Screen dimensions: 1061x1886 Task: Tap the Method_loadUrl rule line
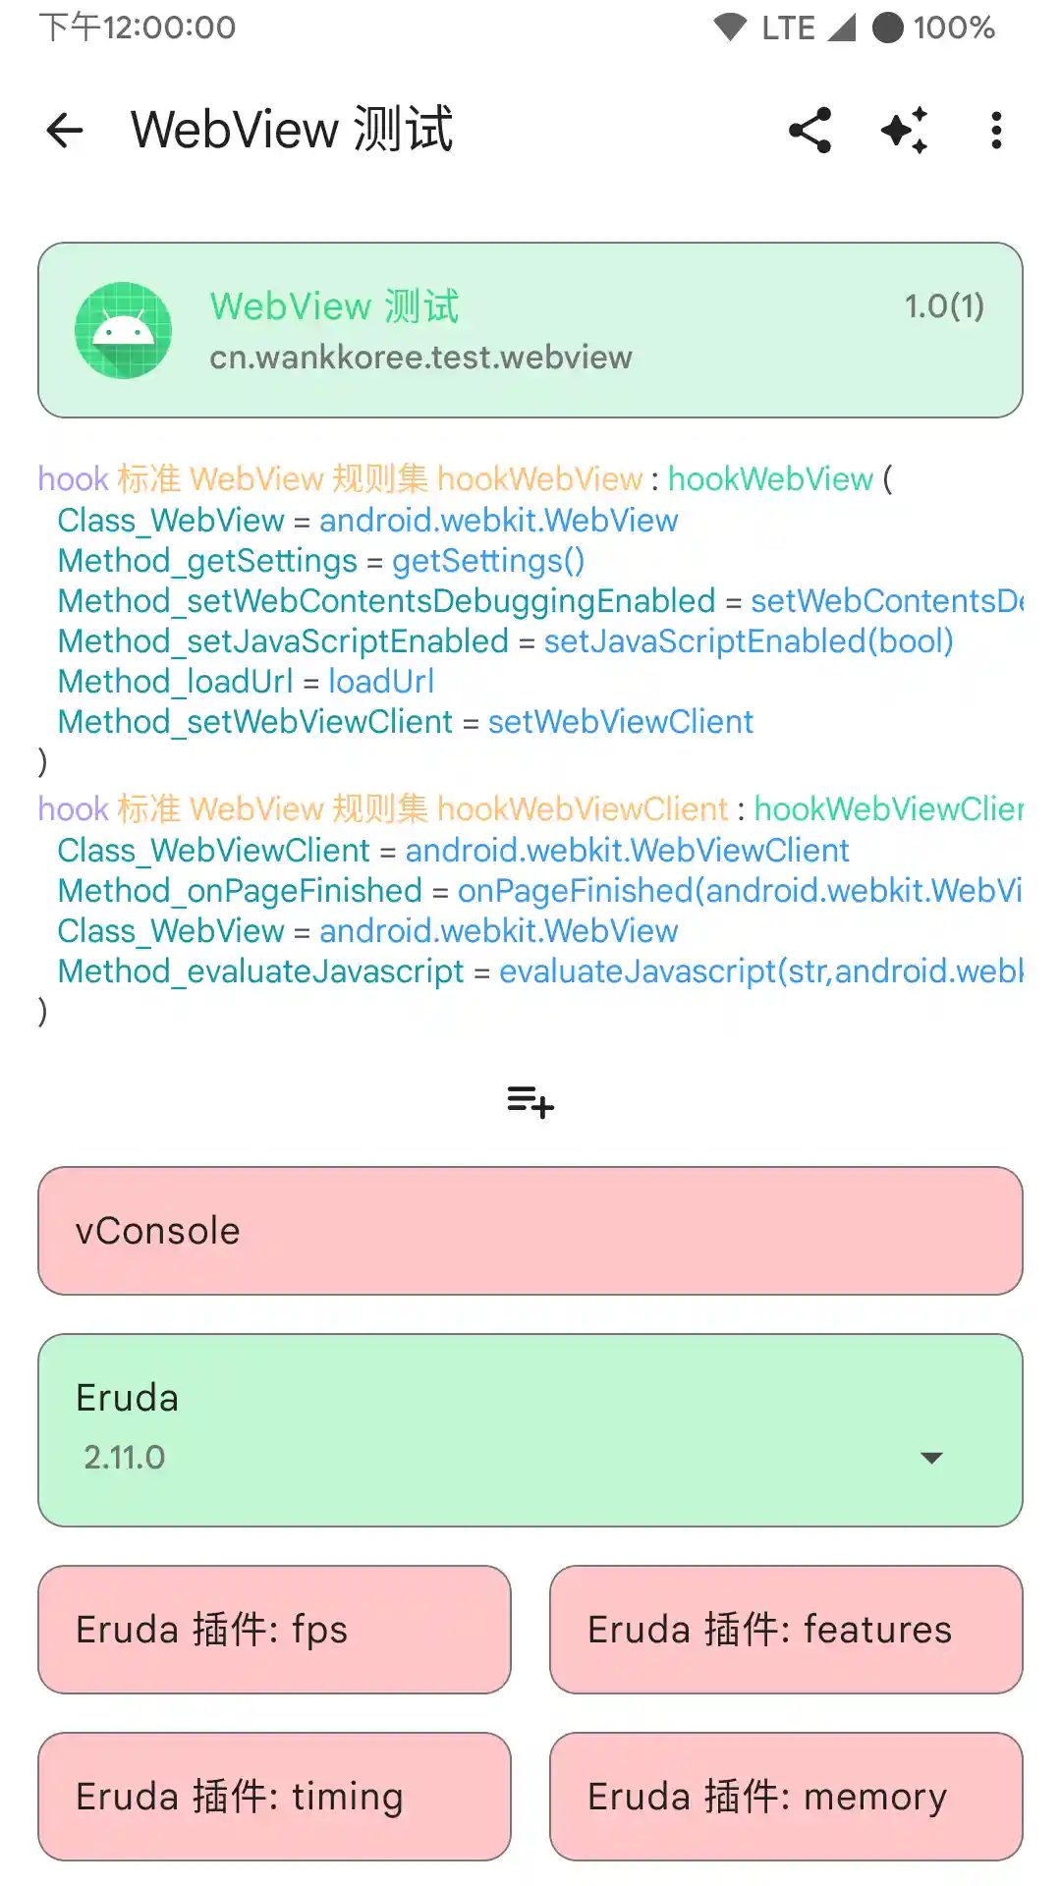[x=246, y=682]
